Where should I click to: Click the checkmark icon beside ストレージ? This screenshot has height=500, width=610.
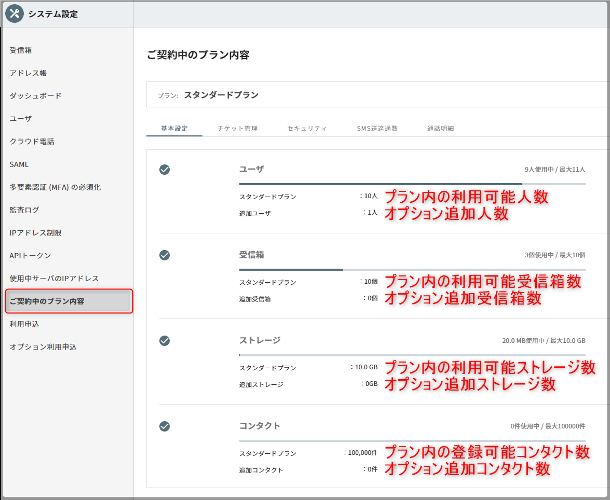point(165,341)
